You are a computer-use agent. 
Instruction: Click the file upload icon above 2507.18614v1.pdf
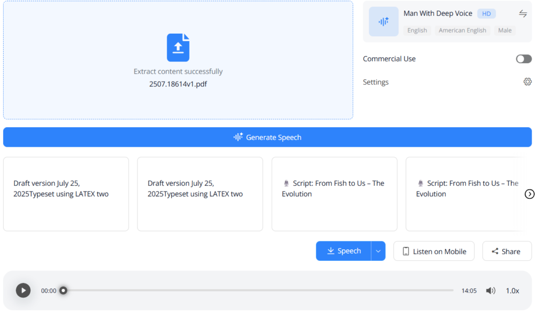(x=178, y=47)
